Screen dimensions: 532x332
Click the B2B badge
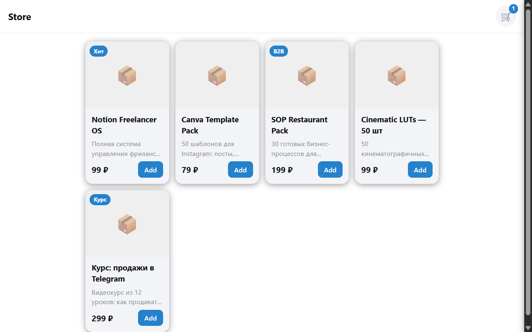tap(279, 51)
